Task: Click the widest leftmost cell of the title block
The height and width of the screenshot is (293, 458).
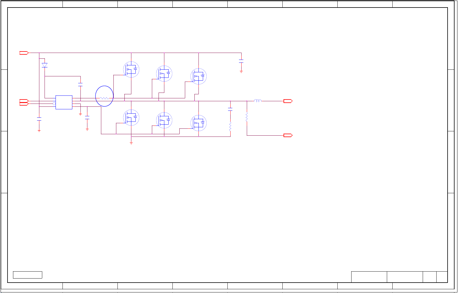Action: point(369,277)
